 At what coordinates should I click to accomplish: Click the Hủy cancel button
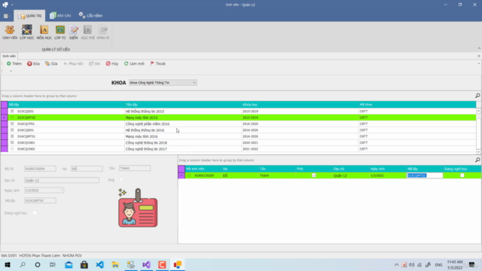coord(112,63)
